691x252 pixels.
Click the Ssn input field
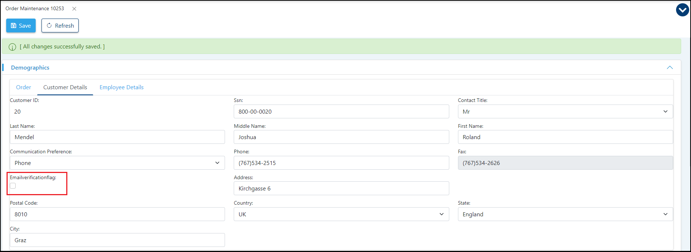pos(341,111)
